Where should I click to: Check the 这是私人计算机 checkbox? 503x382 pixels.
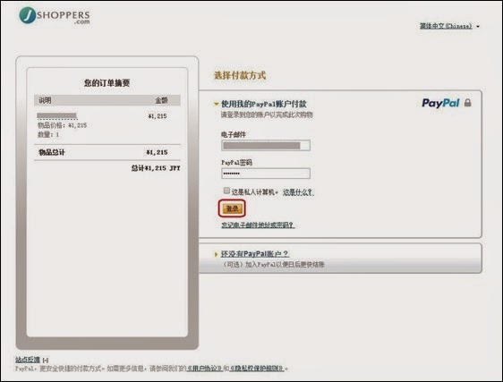coord(226,191)
